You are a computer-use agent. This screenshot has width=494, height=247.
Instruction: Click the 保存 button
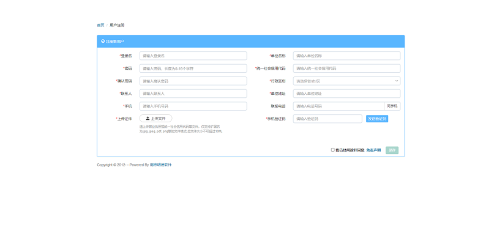[x=392, y=150]
